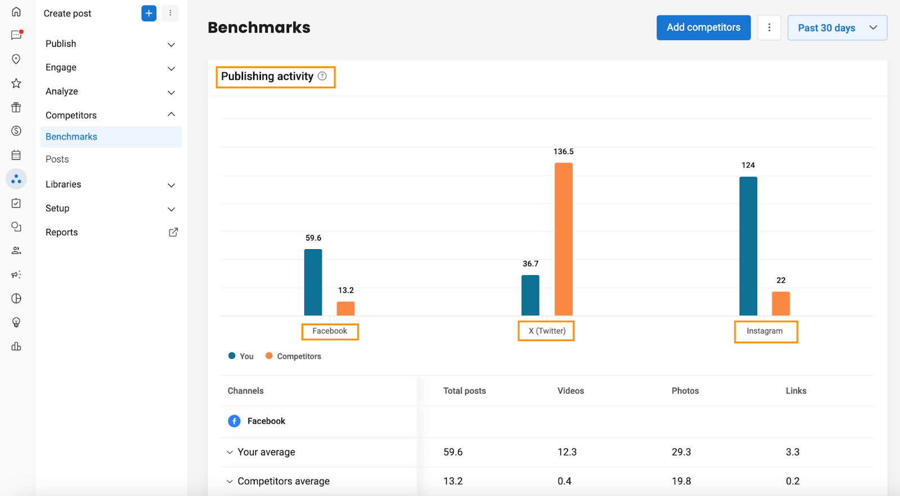The width and height of the screenshot is (900, 496).
Task: Open the lightbulb insights icon
Action: [16, 322]
